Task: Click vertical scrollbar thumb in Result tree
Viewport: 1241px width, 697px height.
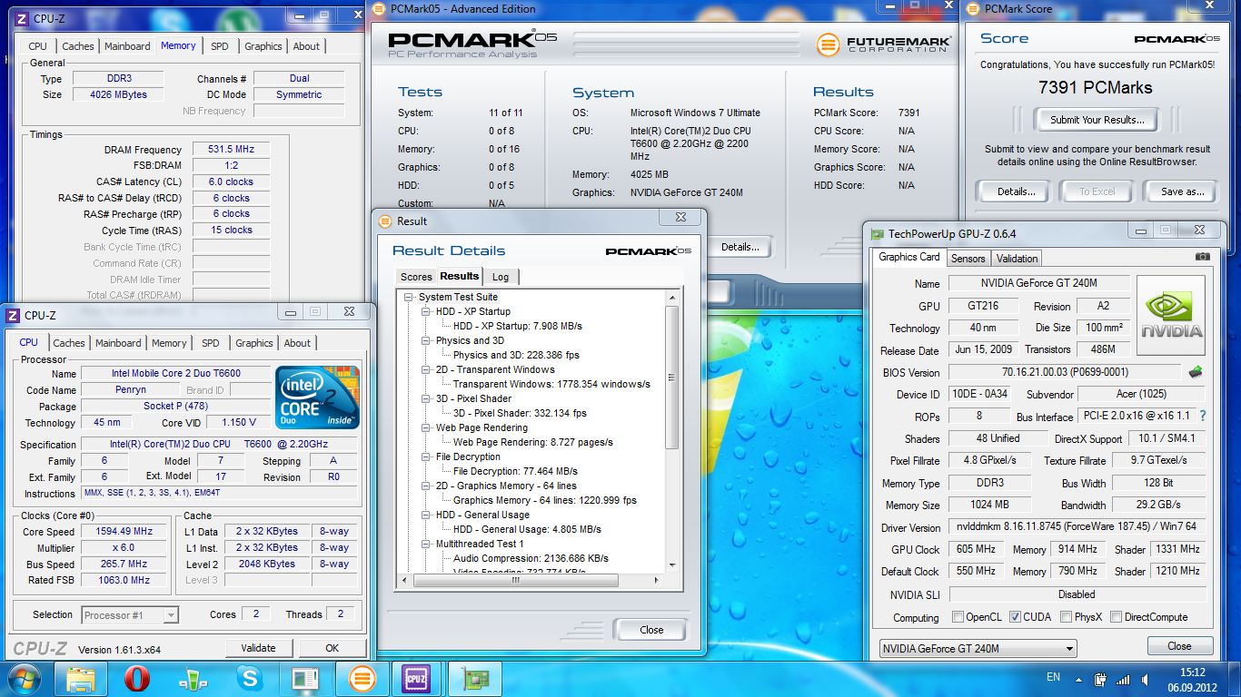Action: [672, 377]
